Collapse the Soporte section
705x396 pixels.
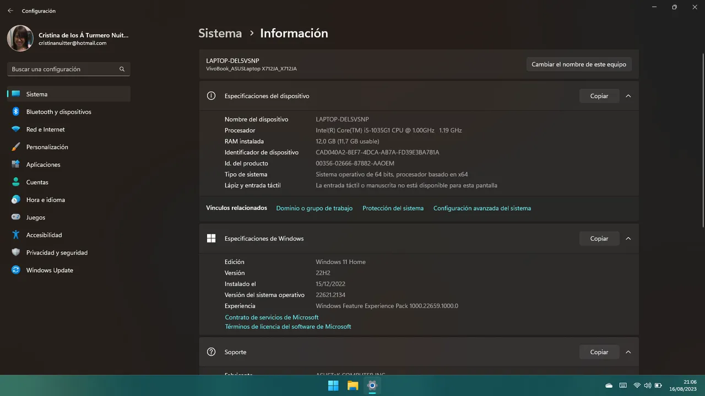pyautogui.click(x=628, y=352)
